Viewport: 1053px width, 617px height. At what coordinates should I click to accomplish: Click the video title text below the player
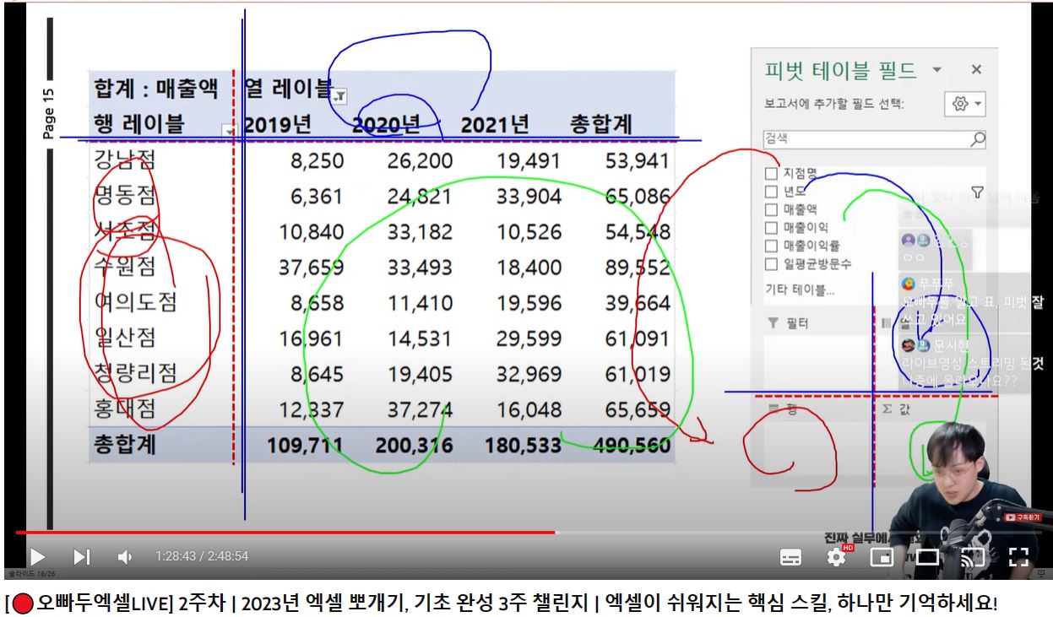501,603
